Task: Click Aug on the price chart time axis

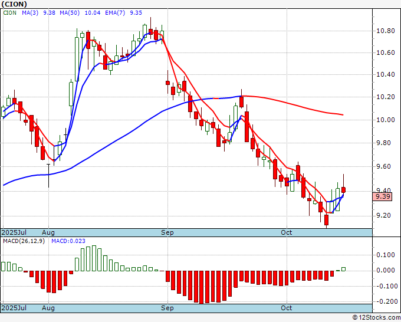Action: pos(48,232)
